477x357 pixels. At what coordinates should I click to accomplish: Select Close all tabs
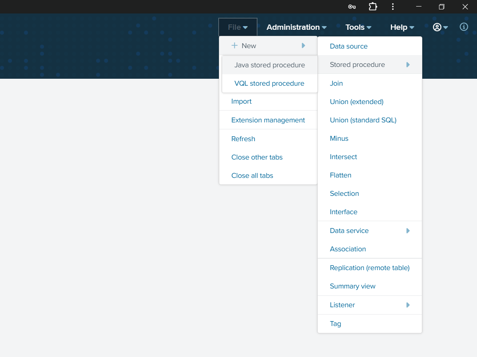(x=268, y=175)
